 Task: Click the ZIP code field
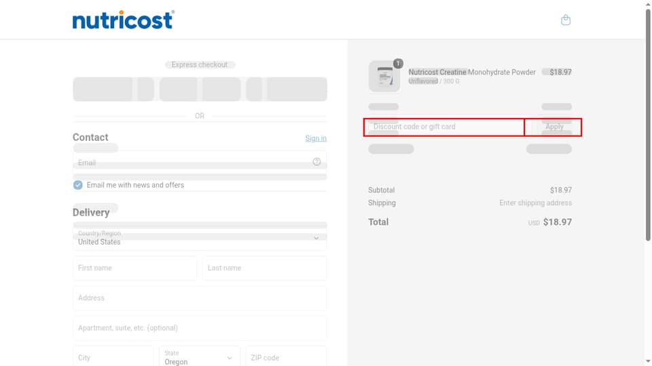pyautogui.click(x=286, y=357)
